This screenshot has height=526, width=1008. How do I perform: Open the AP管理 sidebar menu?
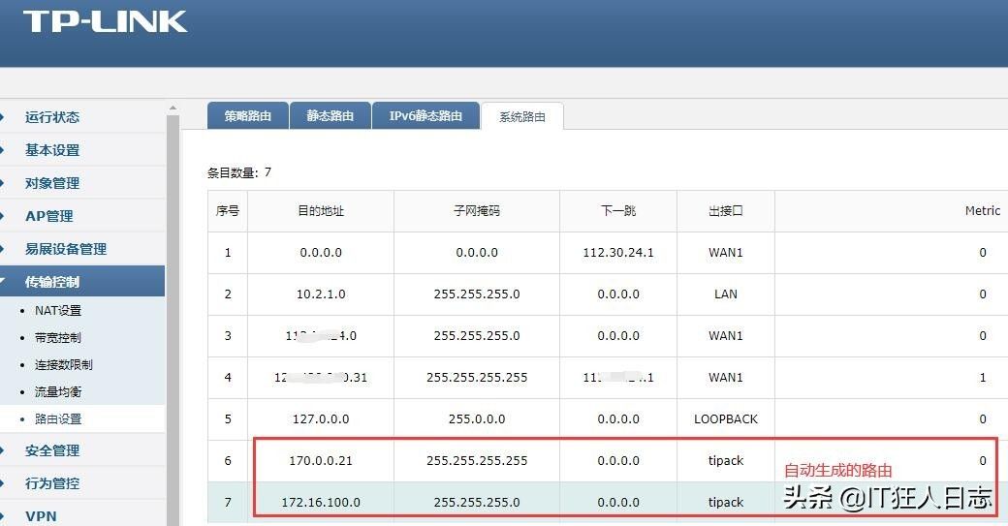[48, 216]
